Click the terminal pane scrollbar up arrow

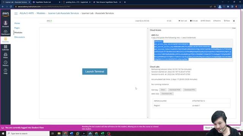148,29
